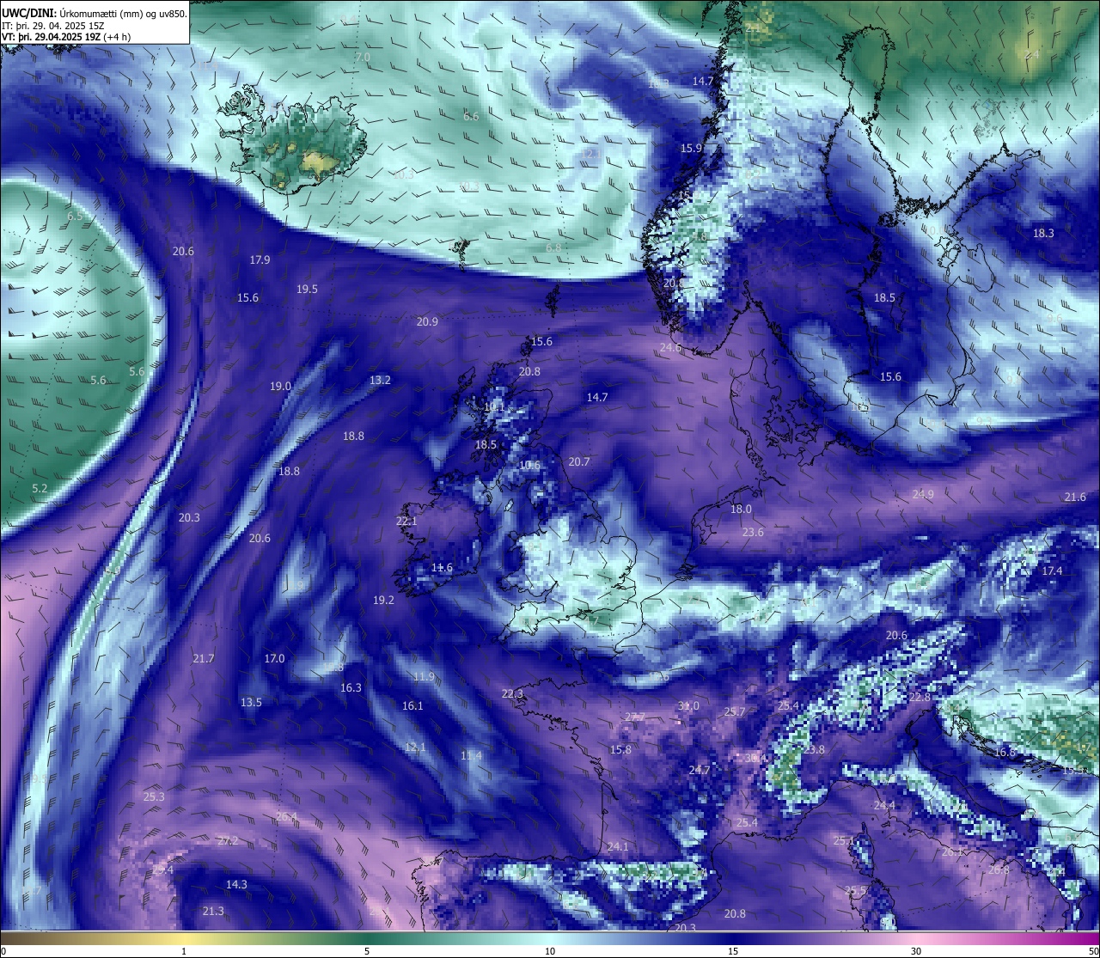Viewport: 1100px width, 958px height.
Task: Click the 15.9 value near Norway coast
Action: coord(691,148)
